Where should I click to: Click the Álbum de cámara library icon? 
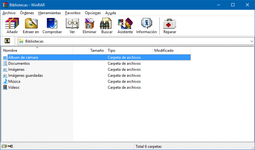pyautogui.click(x=5, y=58)
